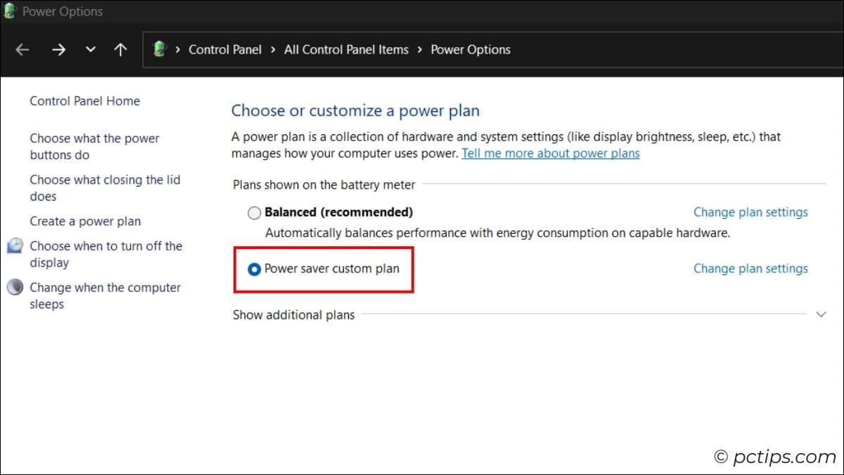Open Control Panel Home
This screenshot has height=475, width=844.
[84, 101]
